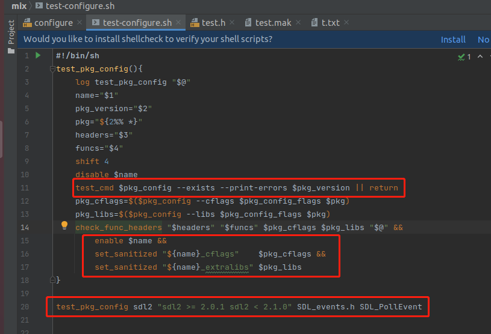Click shift 4 statement
The image size is (491, 334).
92,162
